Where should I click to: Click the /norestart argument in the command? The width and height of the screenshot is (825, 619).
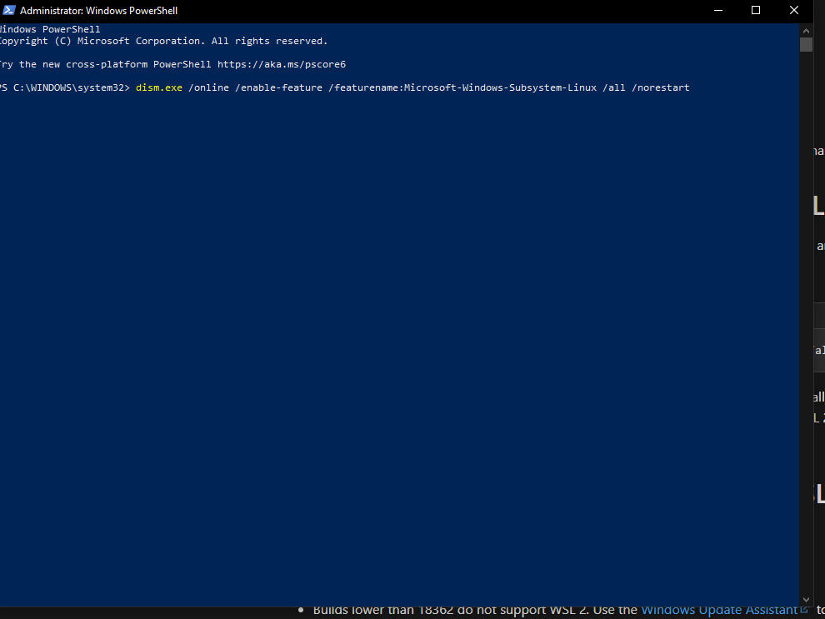coord(660,87)
